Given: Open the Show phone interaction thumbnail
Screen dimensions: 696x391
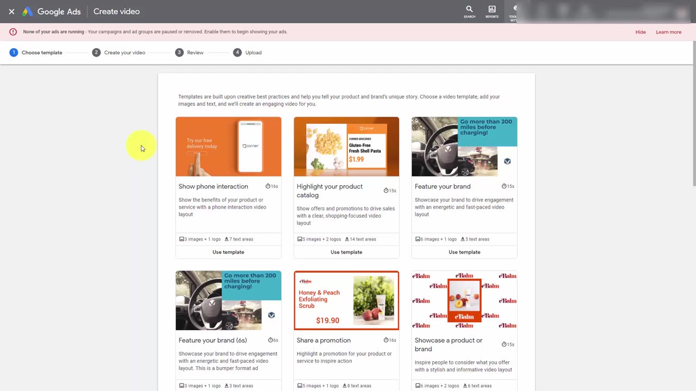Looking at the screenshot, I should (228, 147).
